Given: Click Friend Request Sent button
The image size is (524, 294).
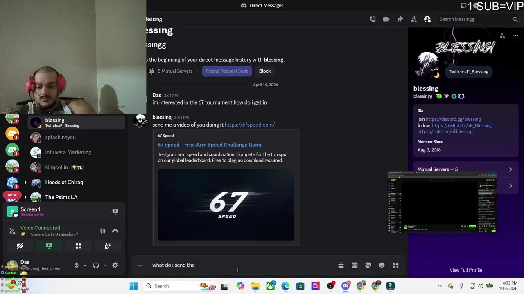Looking at the screenshot, I should [x=227, y=71].
